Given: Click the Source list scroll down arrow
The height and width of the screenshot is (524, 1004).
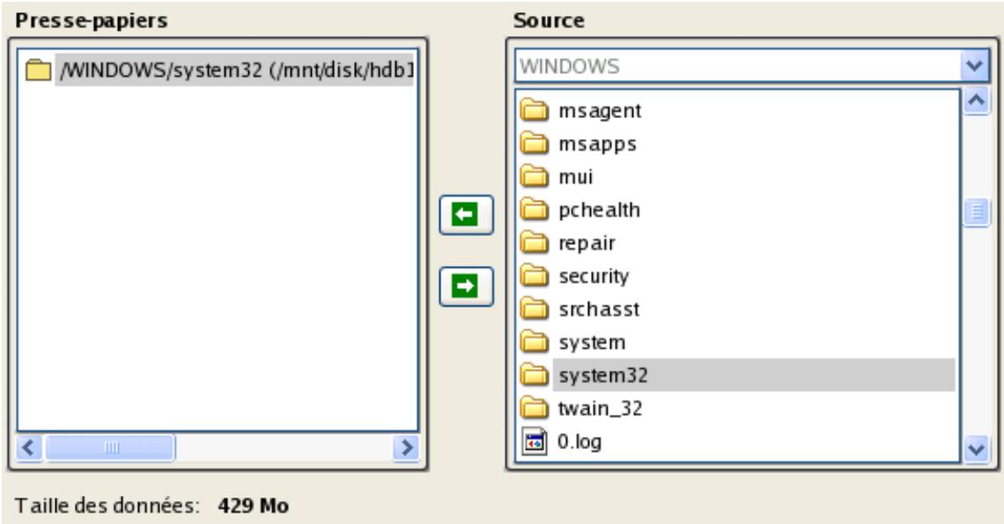Looking at the screenshot, I should [977, 448].
